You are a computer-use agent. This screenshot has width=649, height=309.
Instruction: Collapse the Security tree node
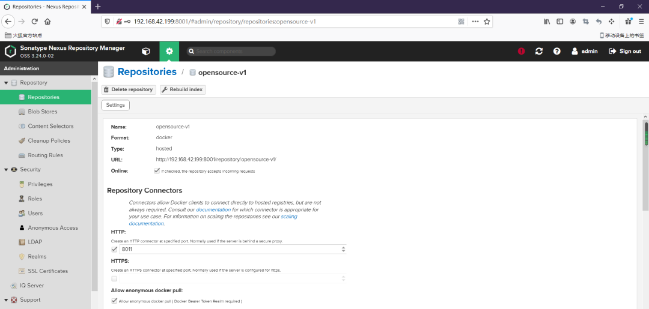point(6,170)
